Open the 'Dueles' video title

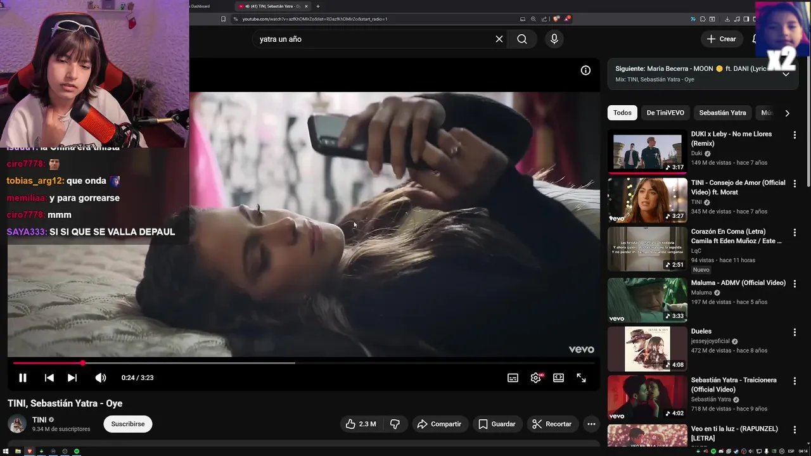[x=701, y=331]
